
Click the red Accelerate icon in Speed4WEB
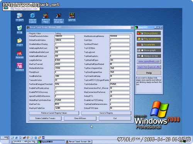[139, 45]
